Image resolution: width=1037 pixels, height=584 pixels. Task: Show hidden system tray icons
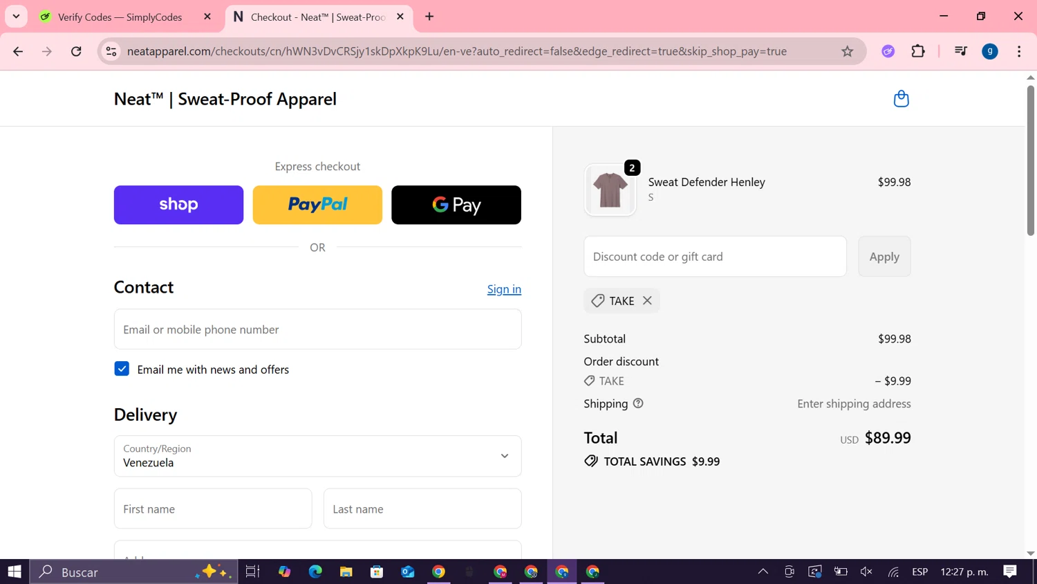(x=763, y=572)
